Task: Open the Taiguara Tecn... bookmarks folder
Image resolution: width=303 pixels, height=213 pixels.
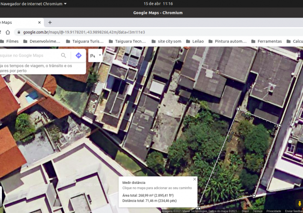Action: point(127,41)
